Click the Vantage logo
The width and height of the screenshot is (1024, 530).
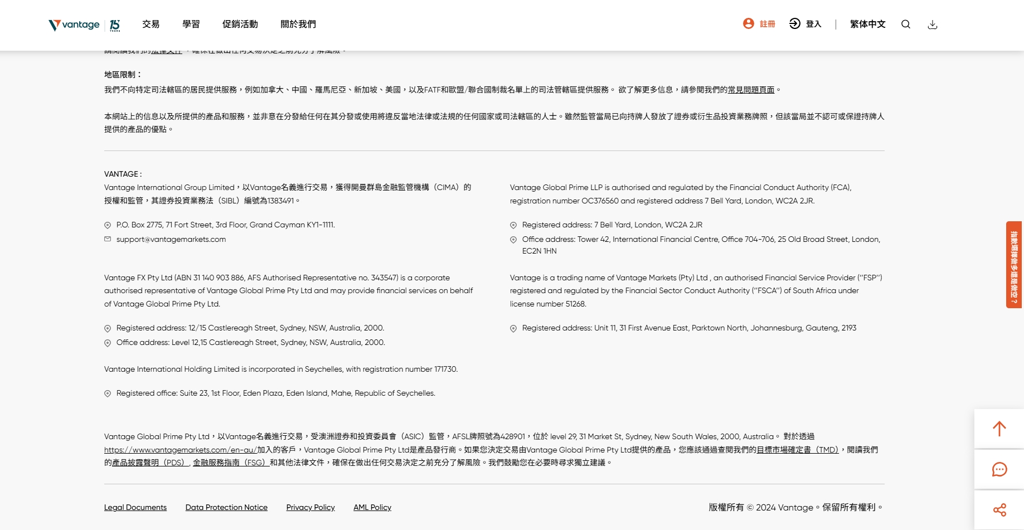[x=72, y=24]
